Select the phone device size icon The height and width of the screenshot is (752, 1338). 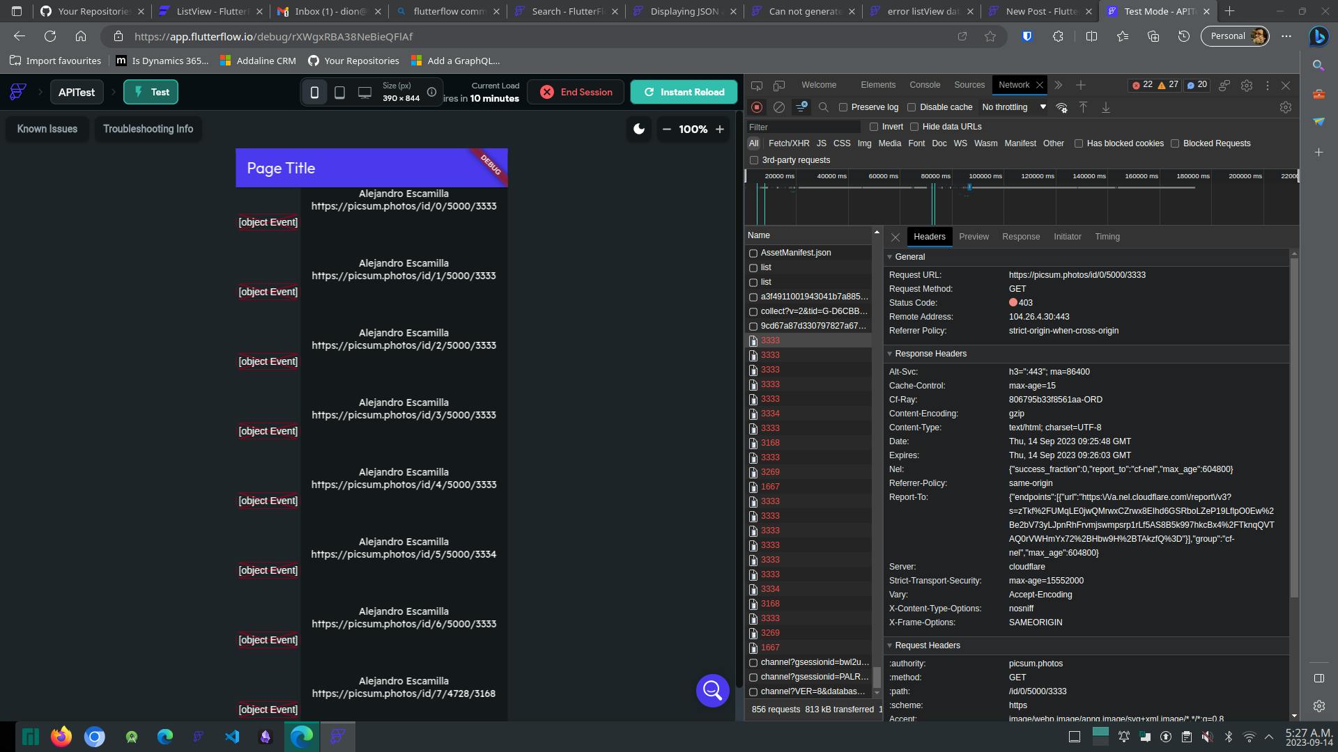point(314,92)
